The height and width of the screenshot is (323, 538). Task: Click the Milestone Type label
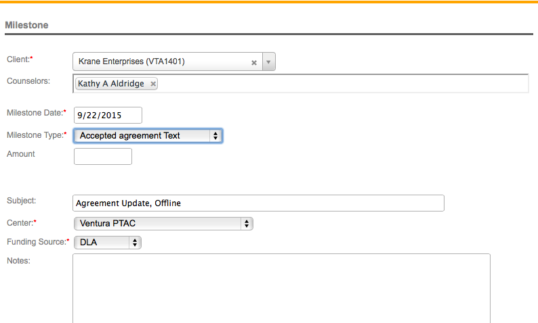(35, 135)
